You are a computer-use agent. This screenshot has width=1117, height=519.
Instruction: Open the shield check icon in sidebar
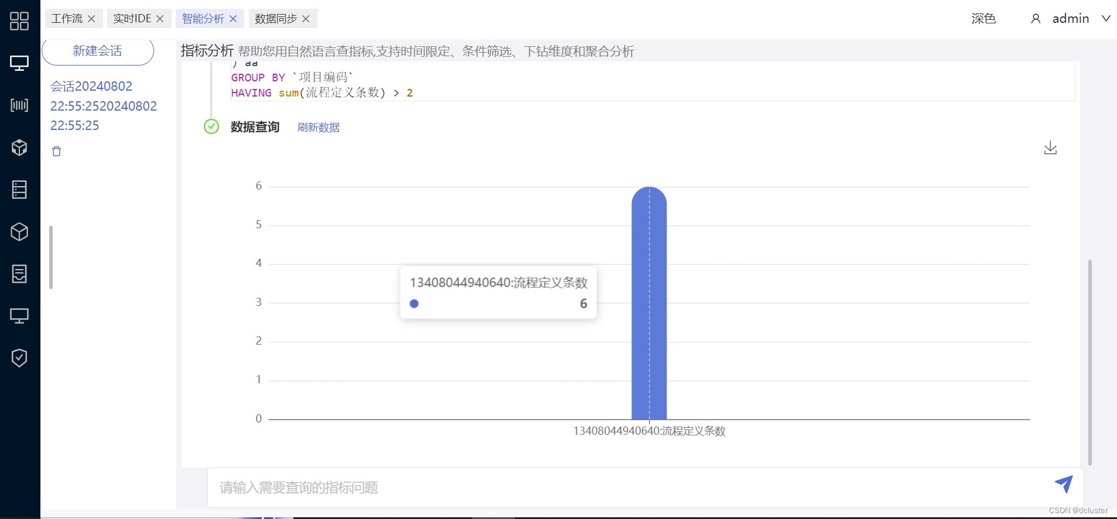click(x=19, y=358)
